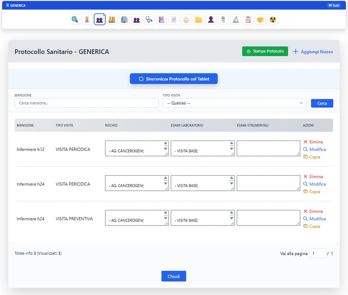Click the ESAMI LABORATORIO column header

[x=187, y=125]
